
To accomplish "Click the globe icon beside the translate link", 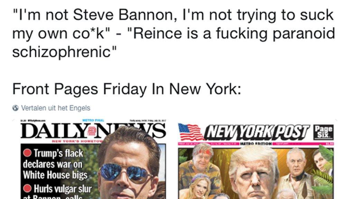I will [16, 108].
